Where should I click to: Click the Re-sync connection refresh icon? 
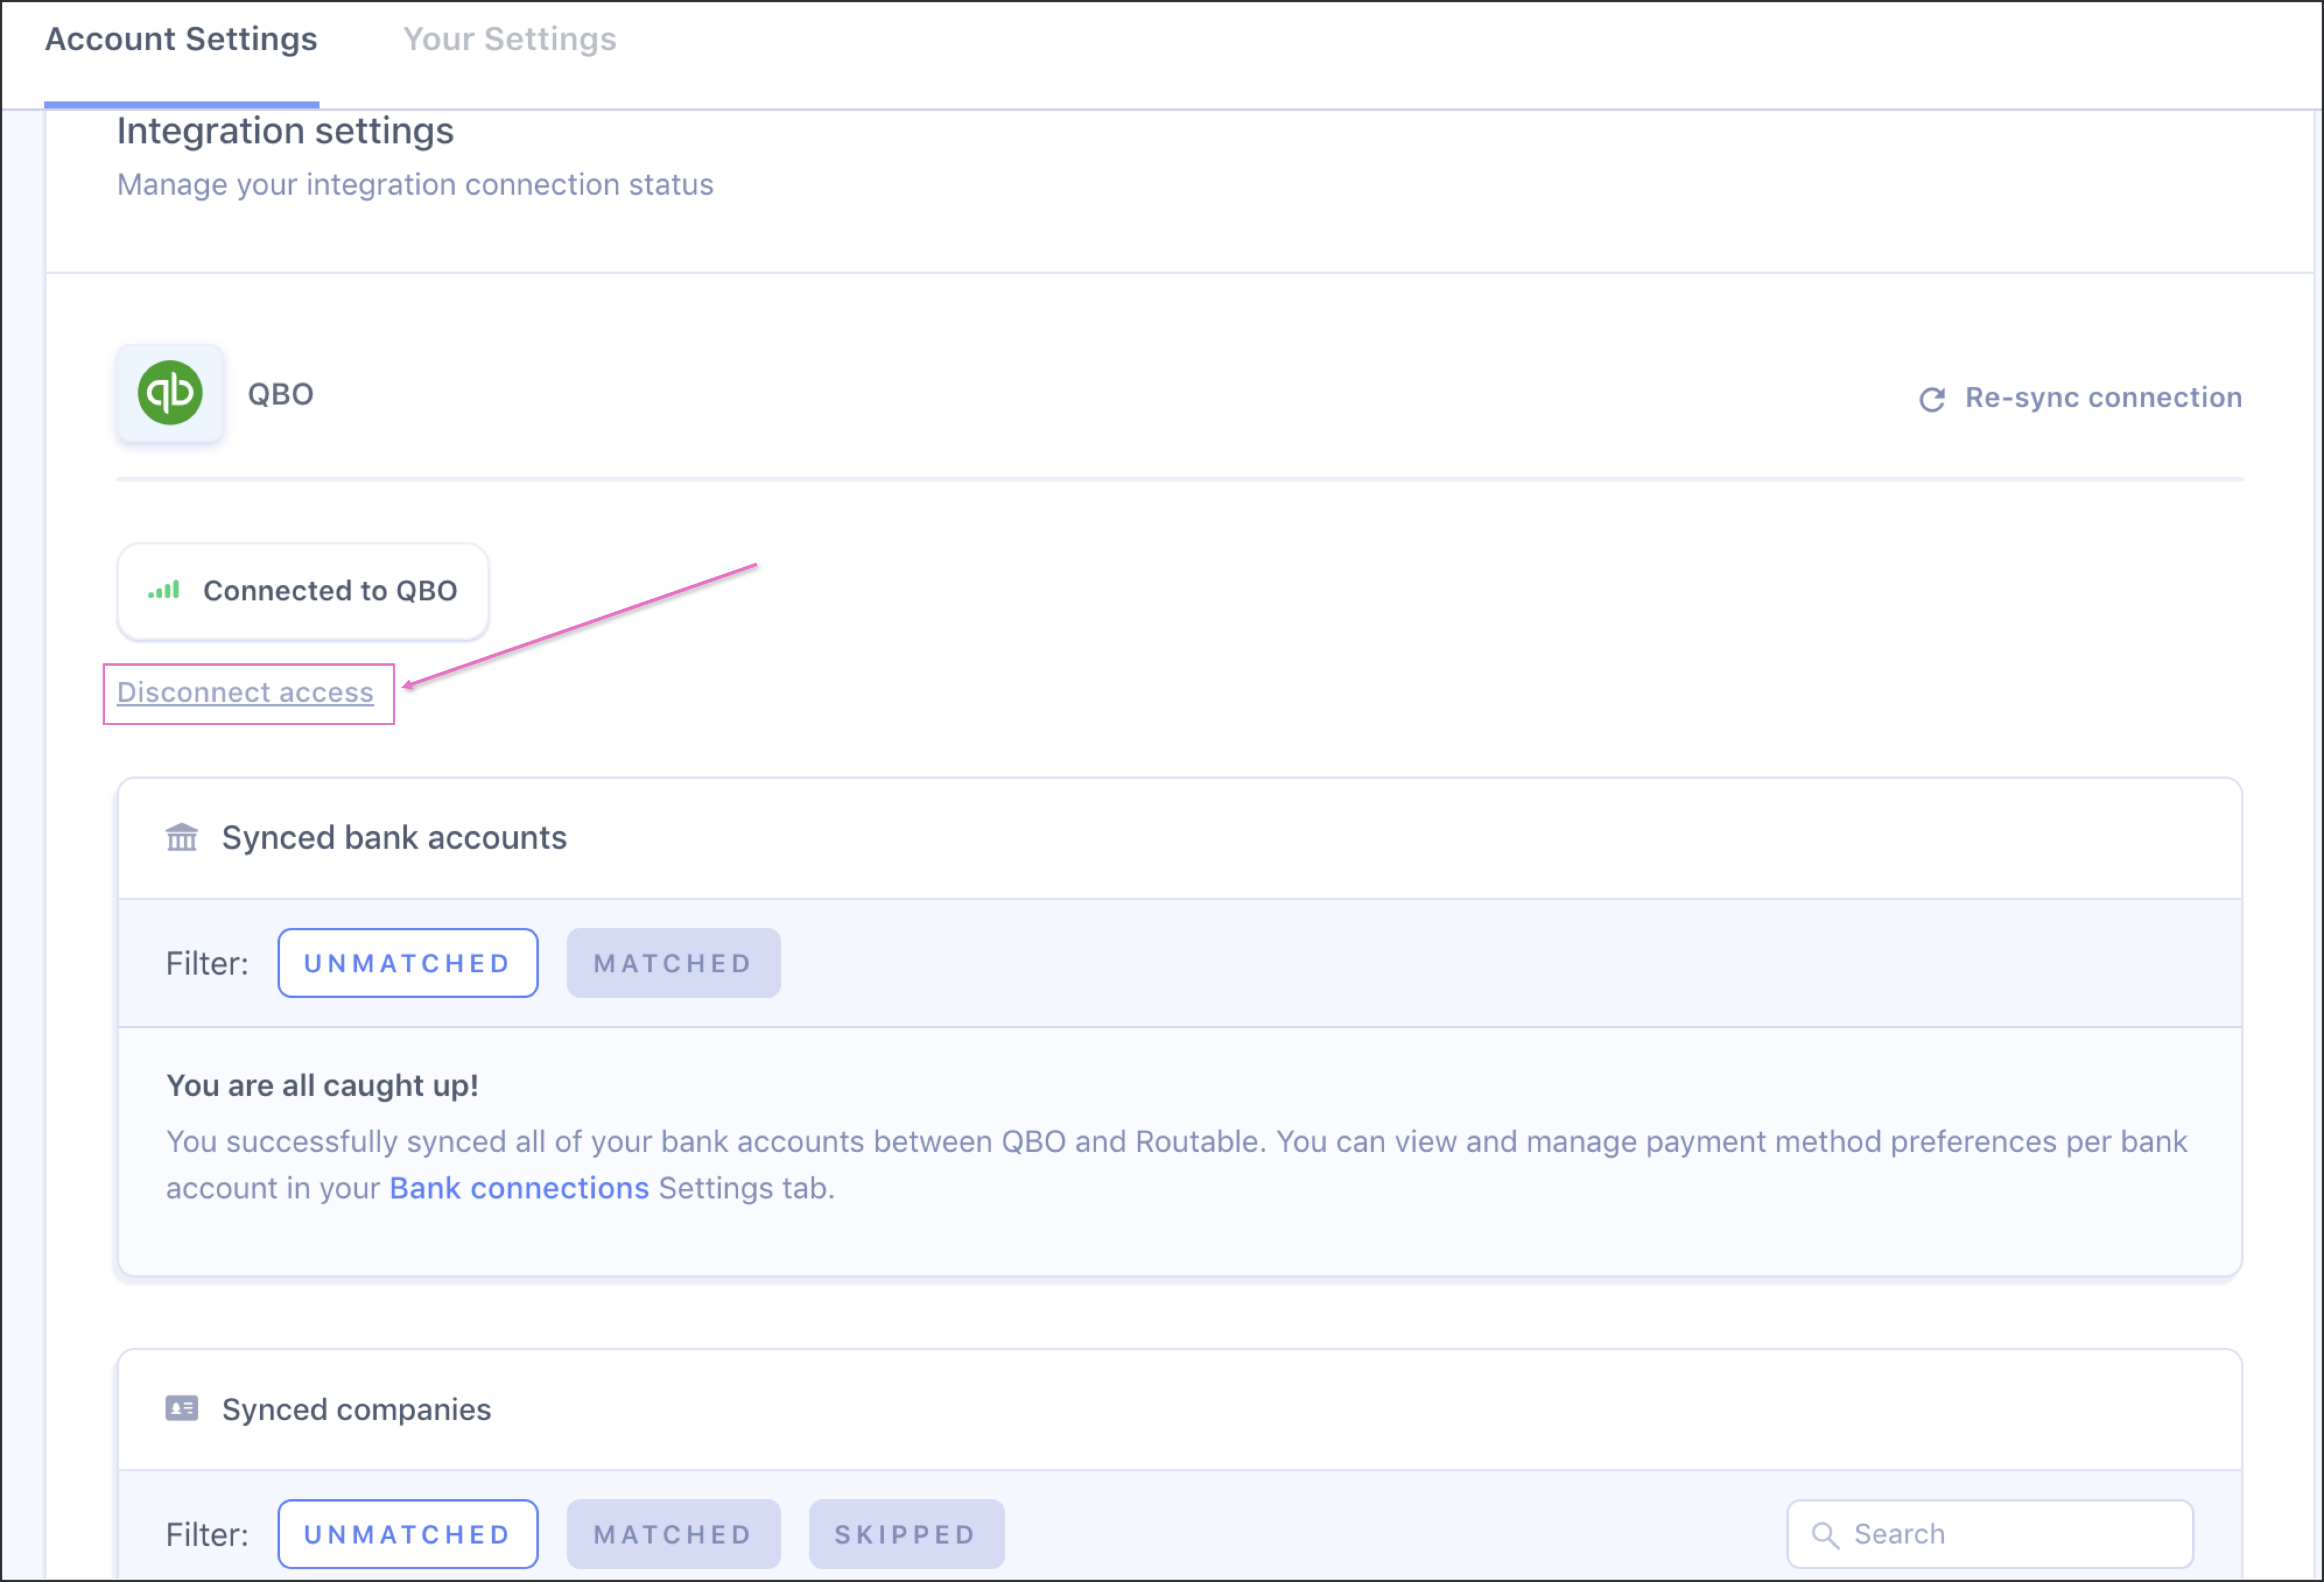click(1932, 399)
